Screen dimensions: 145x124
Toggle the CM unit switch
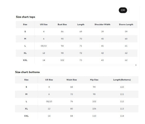point(123,10)
